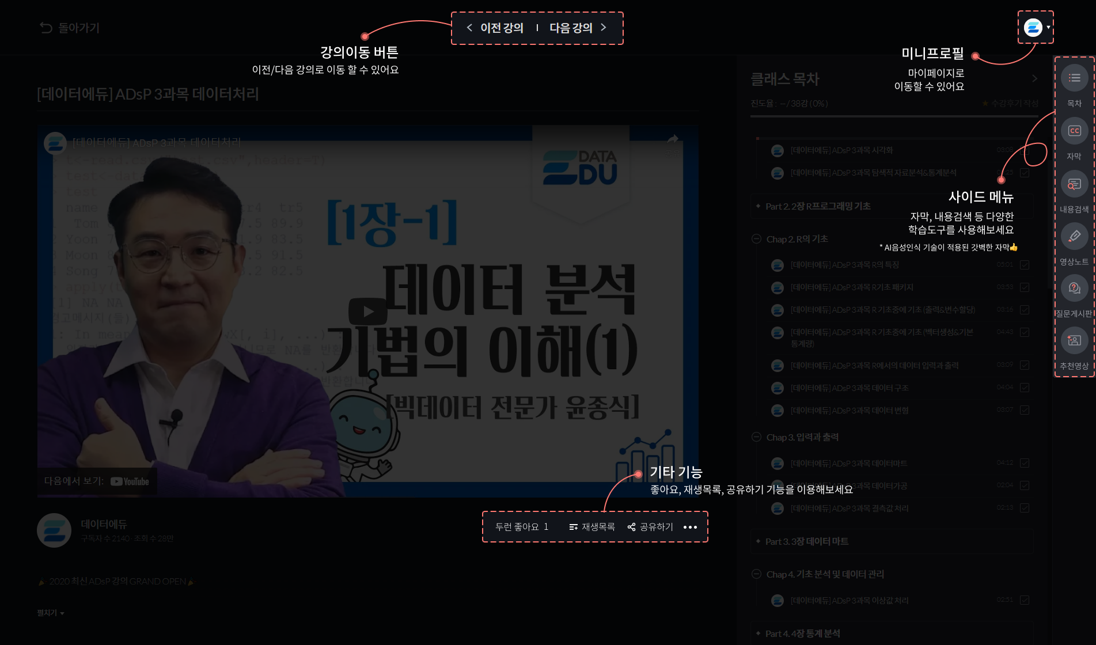The width and height of the screenshot is (1096, 645).
Task: Open the 데이터에듀 channel avatar
Action: click(54, 530)
